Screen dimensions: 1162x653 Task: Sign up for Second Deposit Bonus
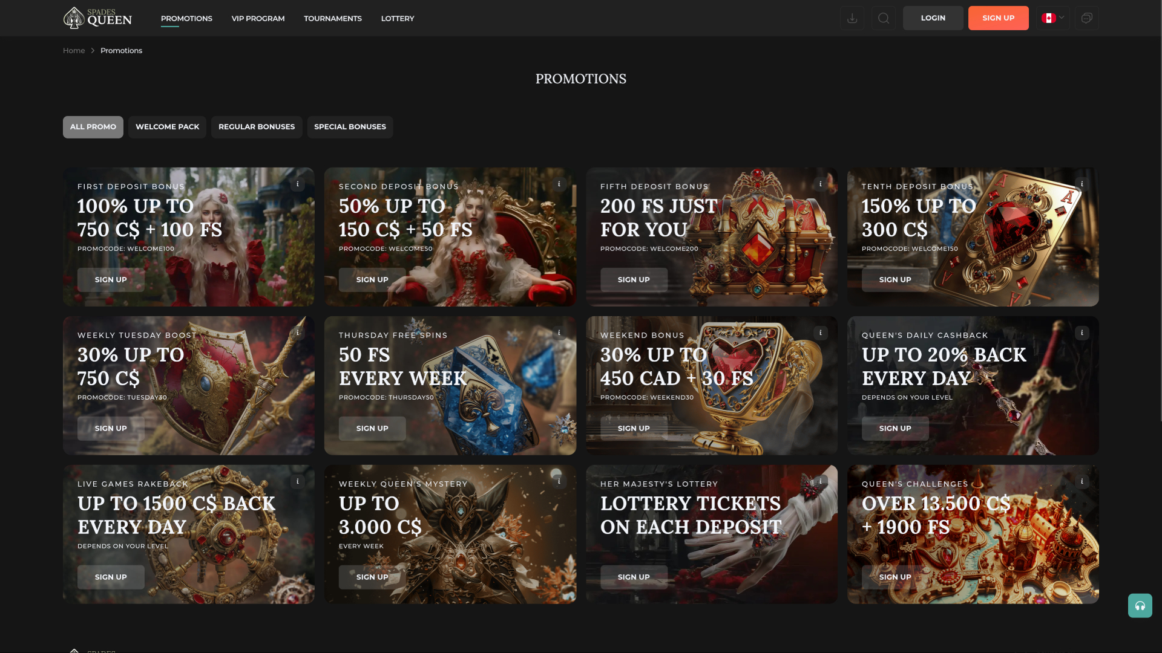pos(372,280)
